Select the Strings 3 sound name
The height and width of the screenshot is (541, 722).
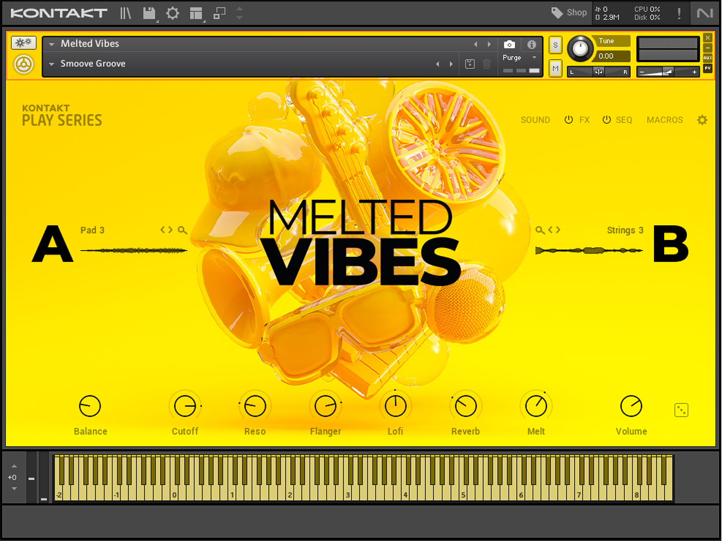[x=625, y=230]
